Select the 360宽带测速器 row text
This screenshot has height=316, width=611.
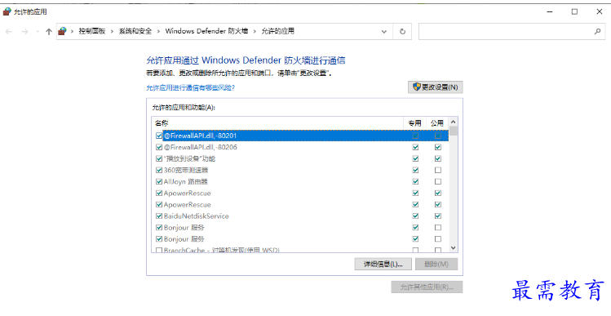click(x=186, y=170)
